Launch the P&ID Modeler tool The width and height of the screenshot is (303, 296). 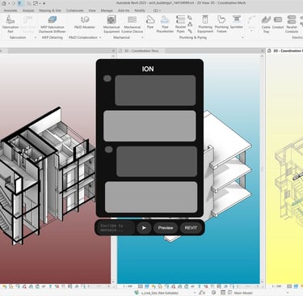85,23
